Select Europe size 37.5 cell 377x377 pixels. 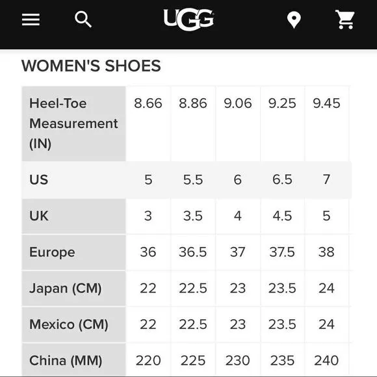pos(282,252)
